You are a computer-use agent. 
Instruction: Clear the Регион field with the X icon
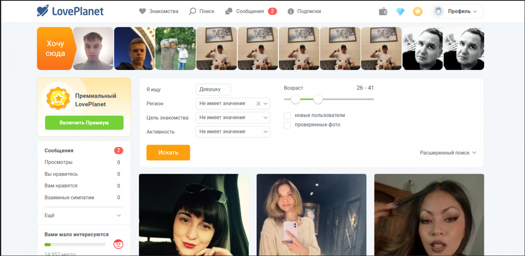pos(259,104)
